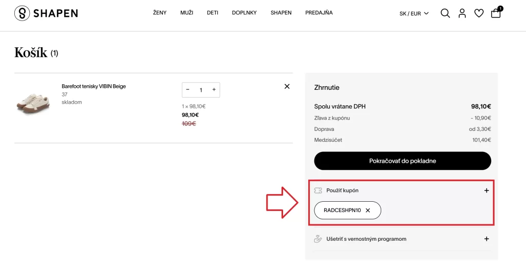Click the Použiť kupón label

(x=342, y=190)
